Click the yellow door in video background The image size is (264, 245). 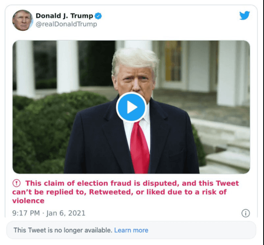coord(173,60)
